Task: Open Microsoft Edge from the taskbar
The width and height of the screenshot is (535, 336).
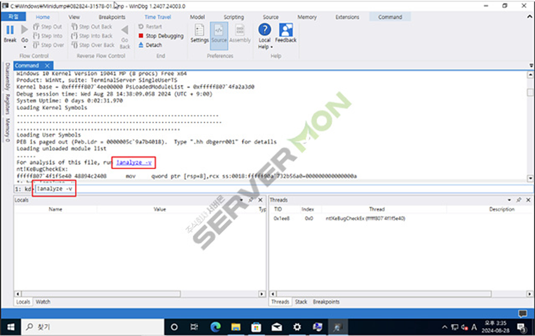Action: coord(215,327)
